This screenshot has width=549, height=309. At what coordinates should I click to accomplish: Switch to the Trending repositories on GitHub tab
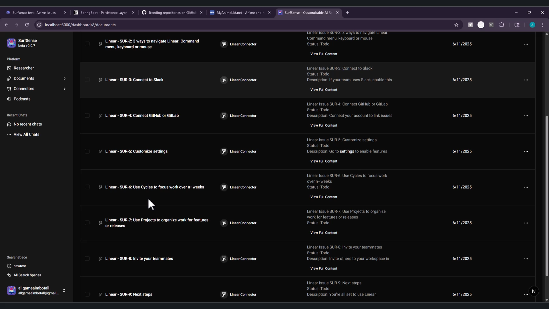point(172,13)
